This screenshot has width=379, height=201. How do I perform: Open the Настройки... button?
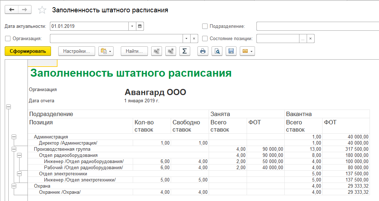coord(76,51)
